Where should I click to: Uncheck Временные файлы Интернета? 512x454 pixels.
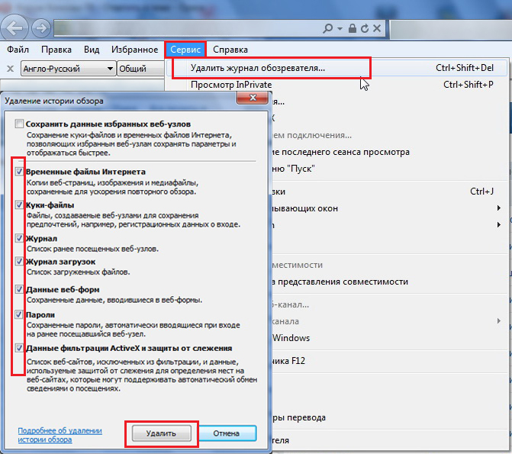(x=19, y=171)
